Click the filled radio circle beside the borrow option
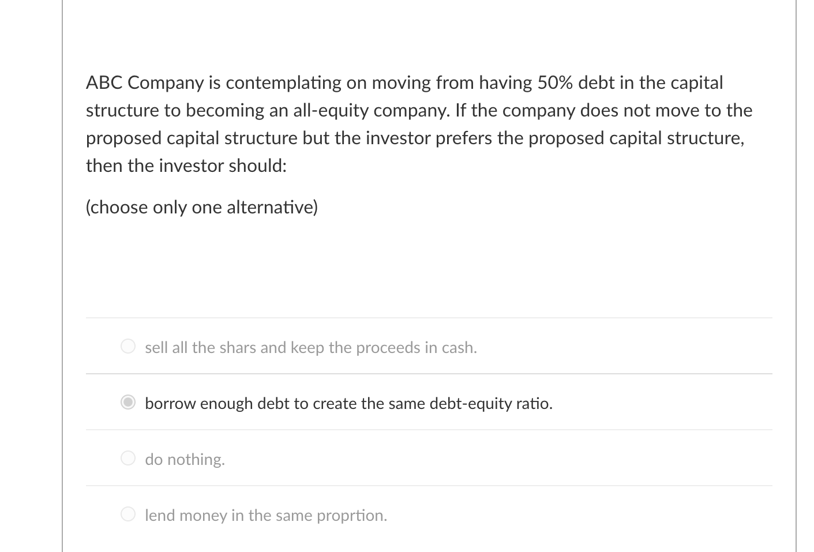The width and height of the screenshot is (814, 552). [127, 402]
